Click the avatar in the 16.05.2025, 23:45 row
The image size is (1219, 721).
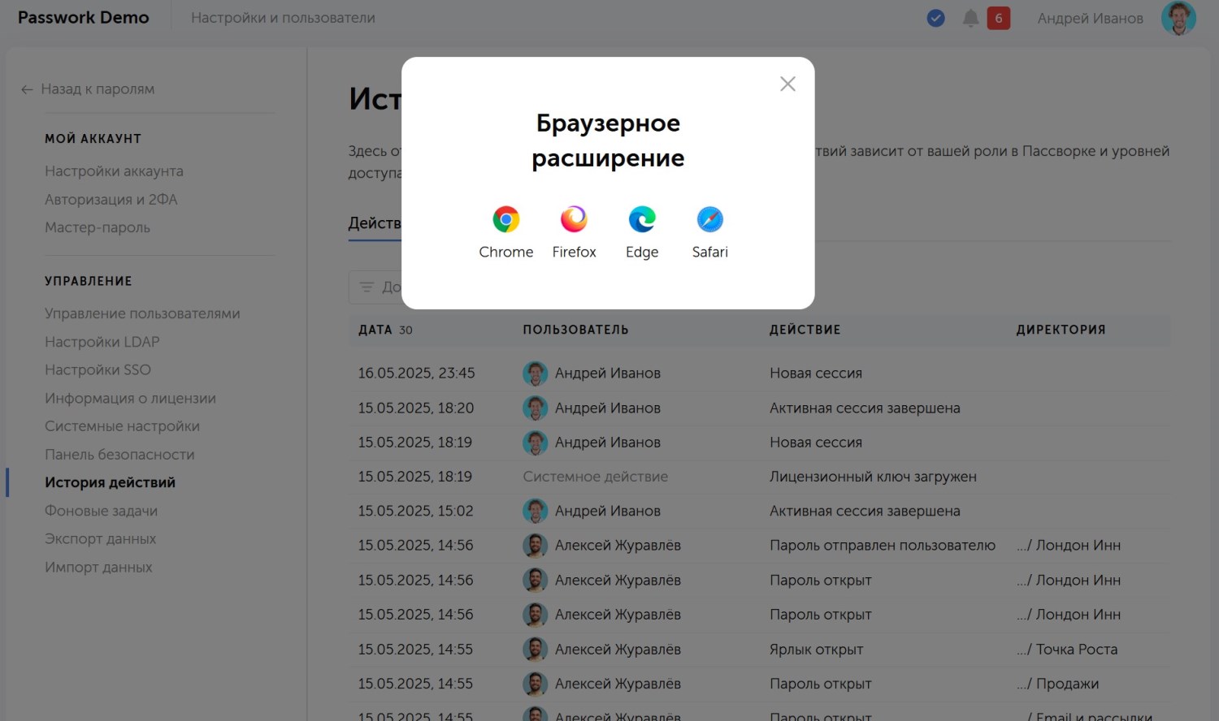click(535, 373)
